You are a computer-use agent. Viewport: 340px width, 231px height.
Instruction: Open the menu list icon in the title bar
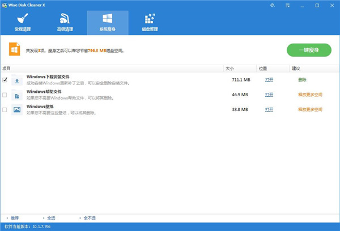(287, 6)
